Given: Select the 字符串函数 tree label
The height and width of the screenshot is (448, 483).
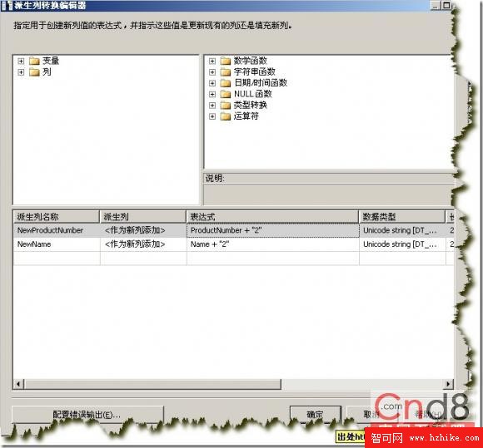Looking at the screenshot, I should point(255,72).
